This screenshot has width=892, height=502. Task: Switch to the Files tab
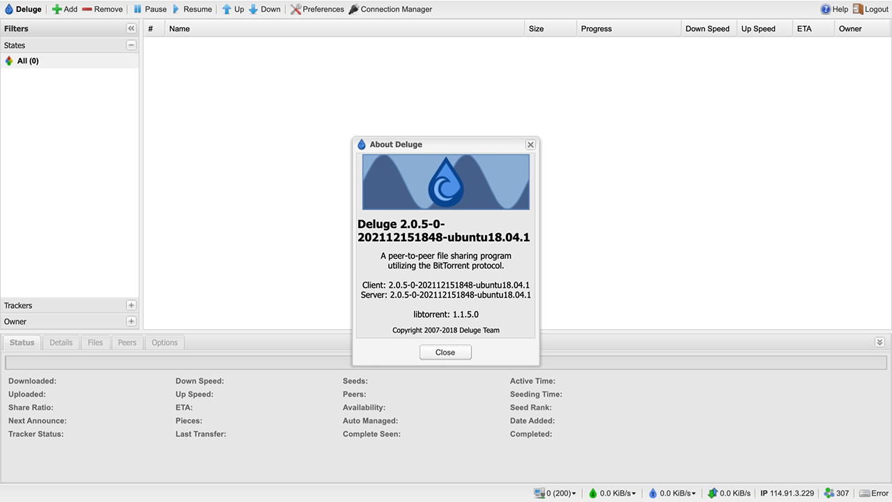(95, 342)
